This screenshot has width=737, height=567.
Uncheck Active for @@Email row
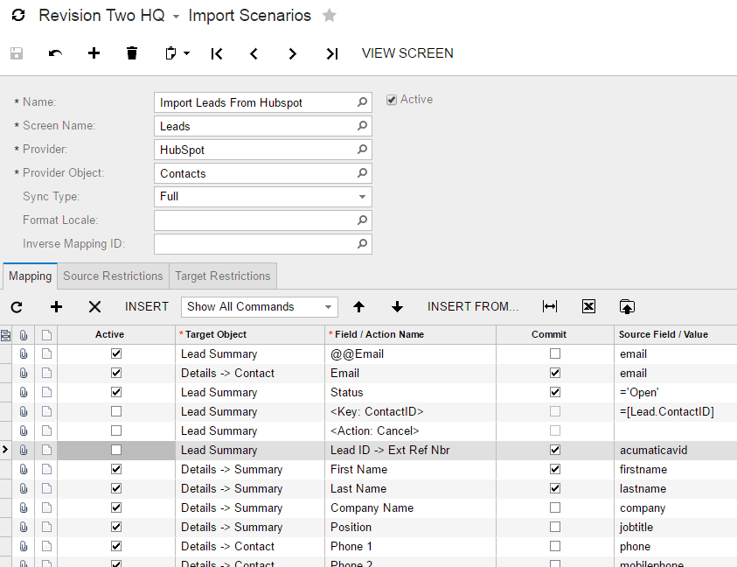[x=116, y=353]
